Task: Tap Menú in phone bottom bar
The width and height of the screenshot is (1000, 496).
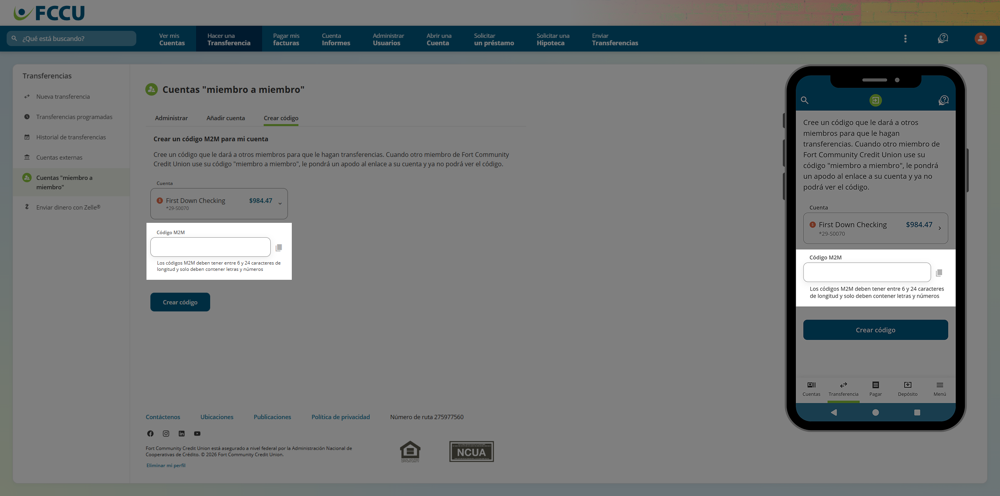Action: (x=939, y=389)
